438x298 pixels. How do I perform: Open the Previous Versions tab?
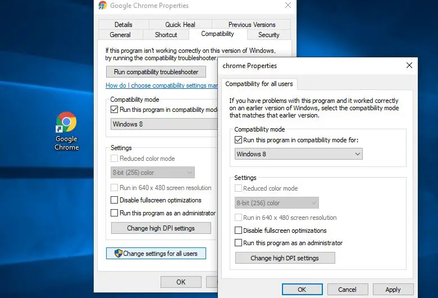252,25
